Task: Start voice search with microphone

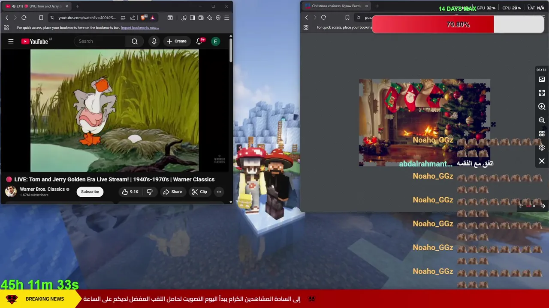Action: click(x=154, y=41)
